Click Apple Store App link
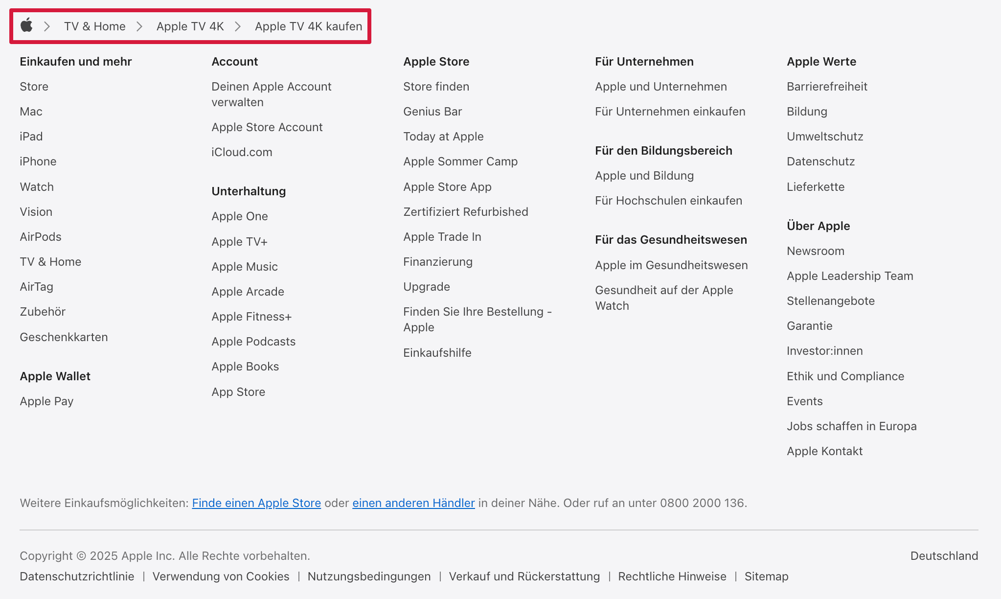Screen dimensions: 1001x599 pyautogui.click(x=448, y=187)
